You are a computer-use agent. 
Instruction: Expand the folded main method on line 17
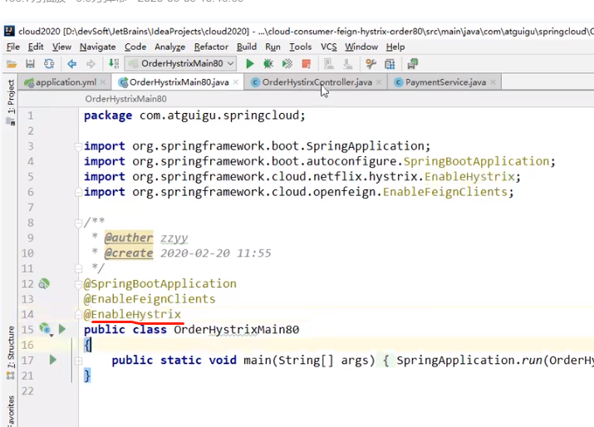pyautogui.click(x=78, y=361)
